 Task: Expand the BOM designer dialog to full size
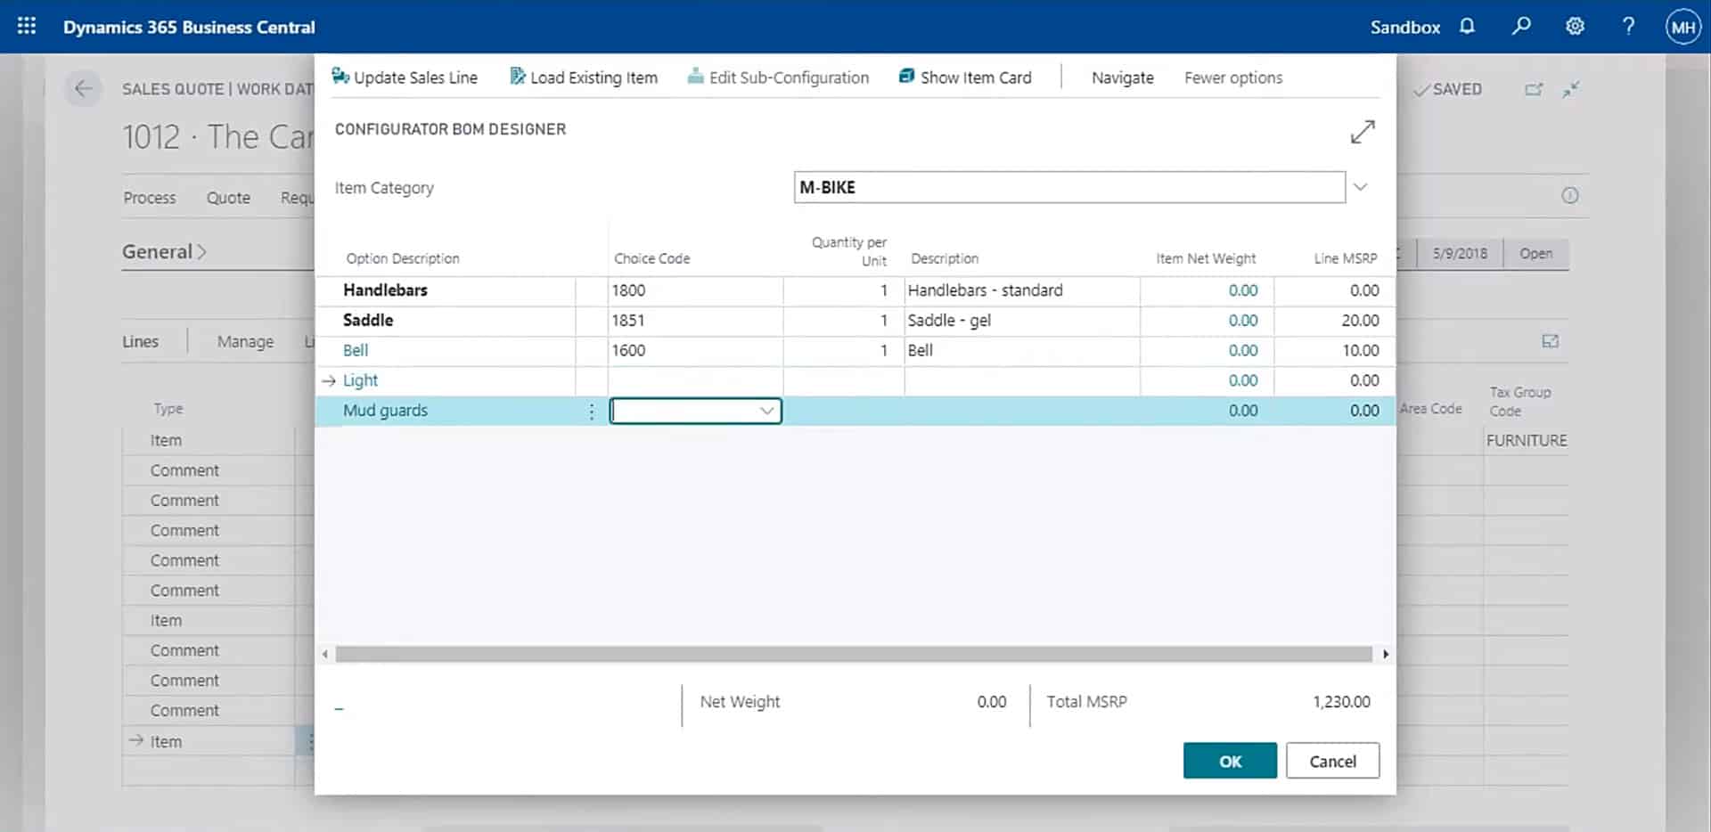click(x=1363, y=132)
